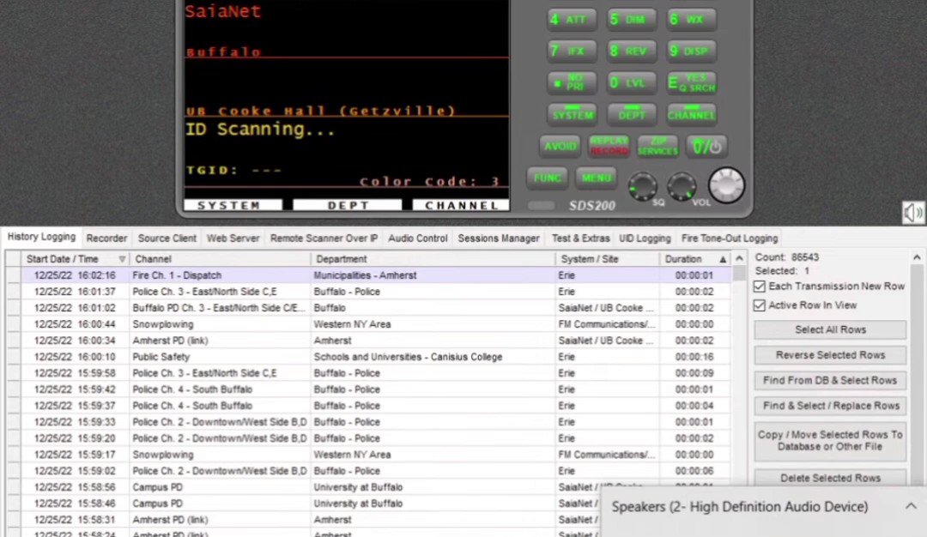The image size is (927, 537).
Task: Open the Remote Scanner Over IP tab
Action: pos(324,238)
